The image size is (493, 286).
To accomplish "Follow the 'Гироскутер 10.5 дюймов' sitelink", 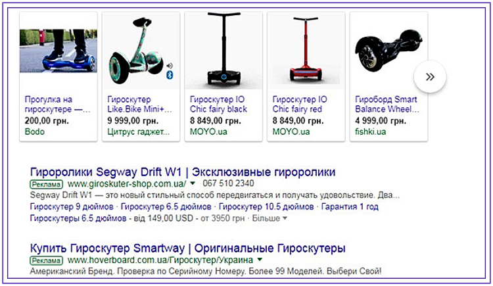I will coord(266,206).
